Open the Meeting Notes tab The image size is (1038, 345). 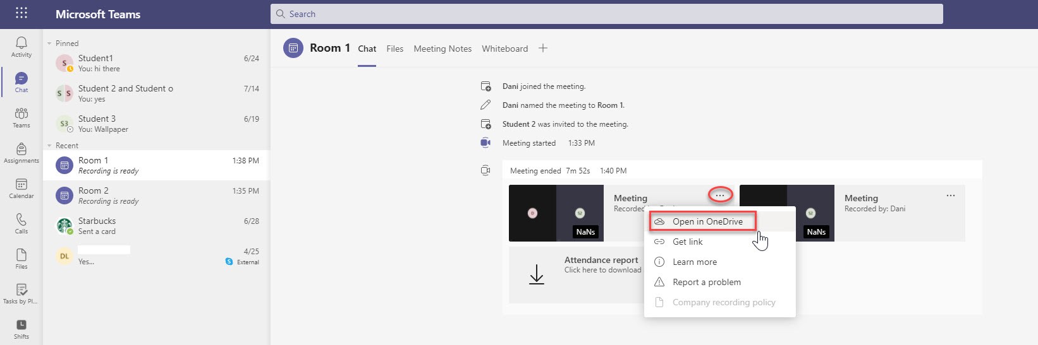[x=443, y=49]
